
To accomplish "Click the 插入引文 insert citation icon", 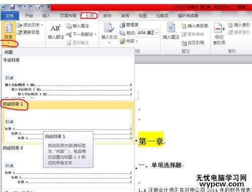I will (x=109, y=28).
